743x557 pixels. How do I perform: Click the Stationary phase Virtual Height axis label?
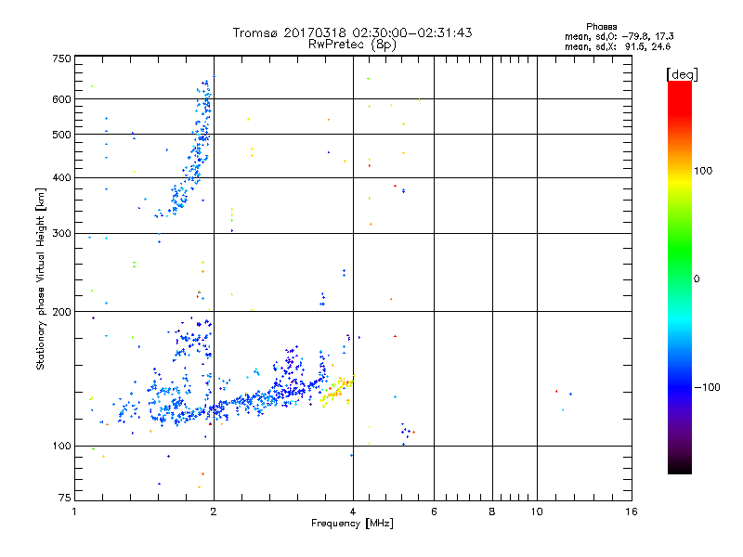[x=41, y=278]
